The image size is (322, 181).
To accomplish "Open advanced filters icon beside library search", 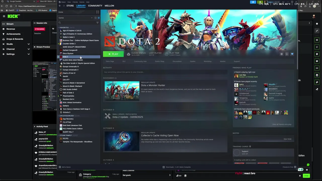I will [98, 23].
